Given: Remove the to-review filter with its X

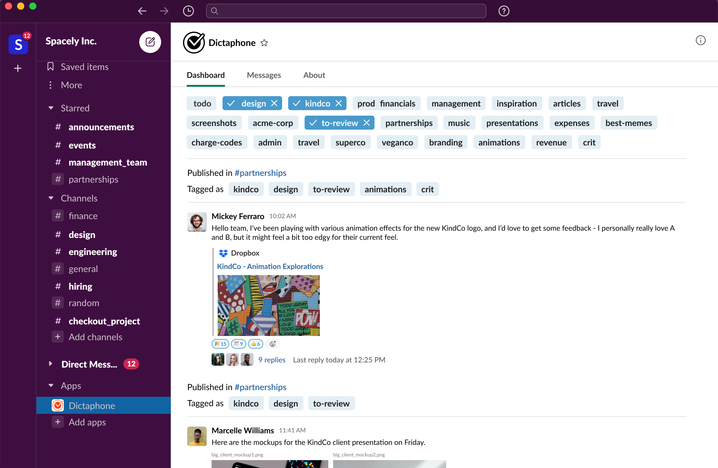Looking at the screenshot, I should click(x=367, y=123).
